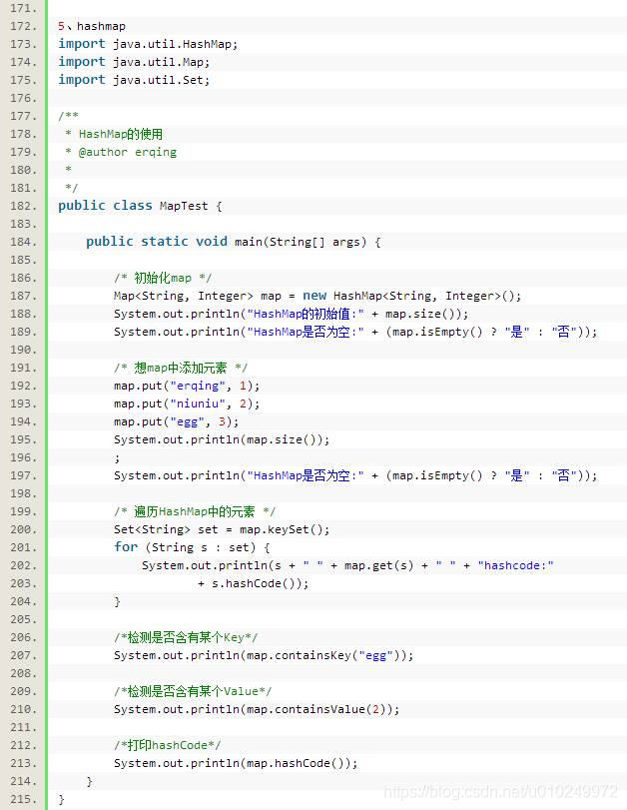This screenshot has height=810, width=627.
Task: Click the '遍历HashMap中的元素' comment
Action: (x=195, y=512)
